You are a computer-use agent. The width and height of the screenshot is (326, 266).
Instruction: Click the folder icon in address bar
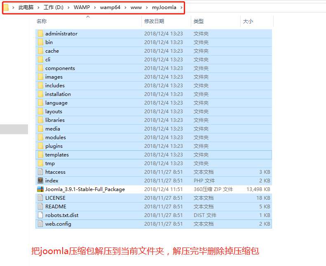[x=6, y=7]
